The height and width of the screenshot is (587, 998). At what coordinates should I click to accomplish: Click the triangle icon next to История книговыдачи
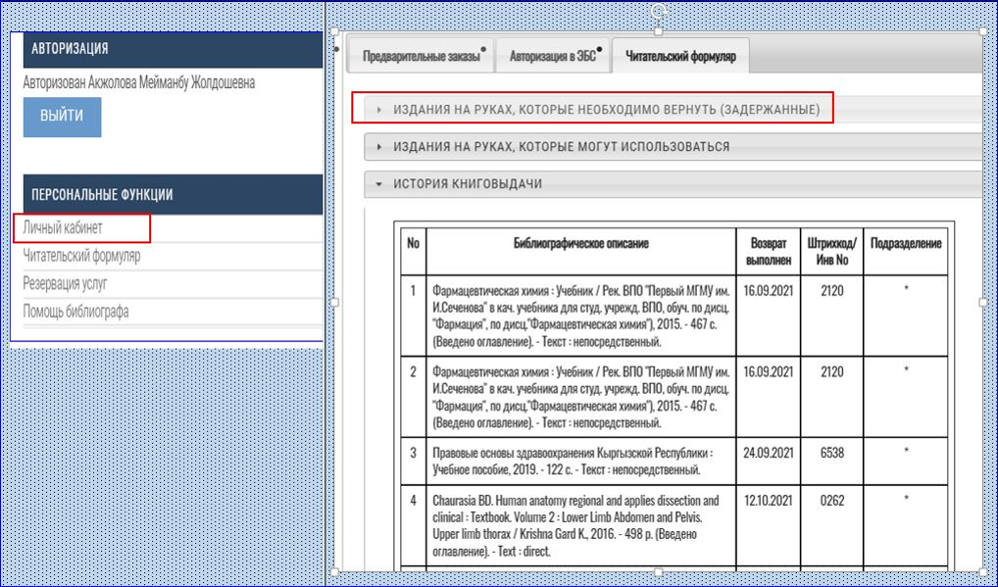click(378, 183)
